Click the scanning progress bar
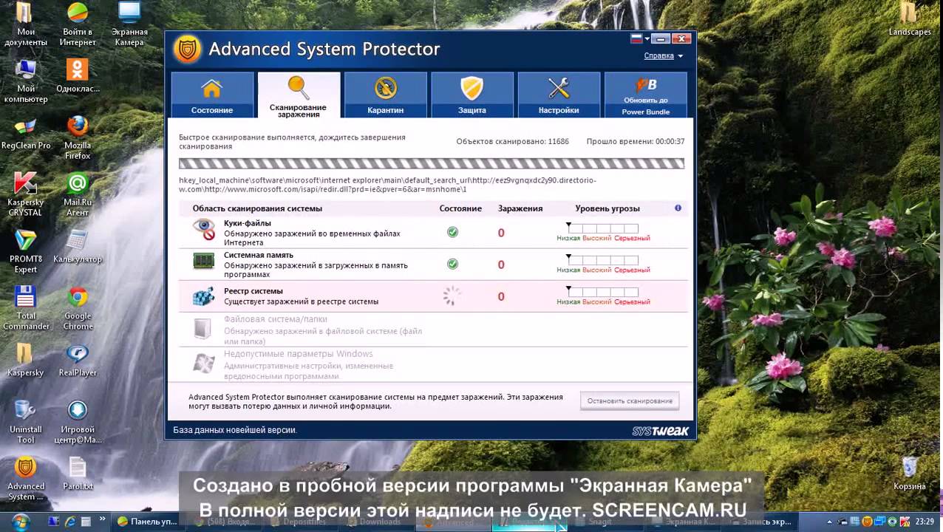The image size is (943, 532). [x=432, y=164]
